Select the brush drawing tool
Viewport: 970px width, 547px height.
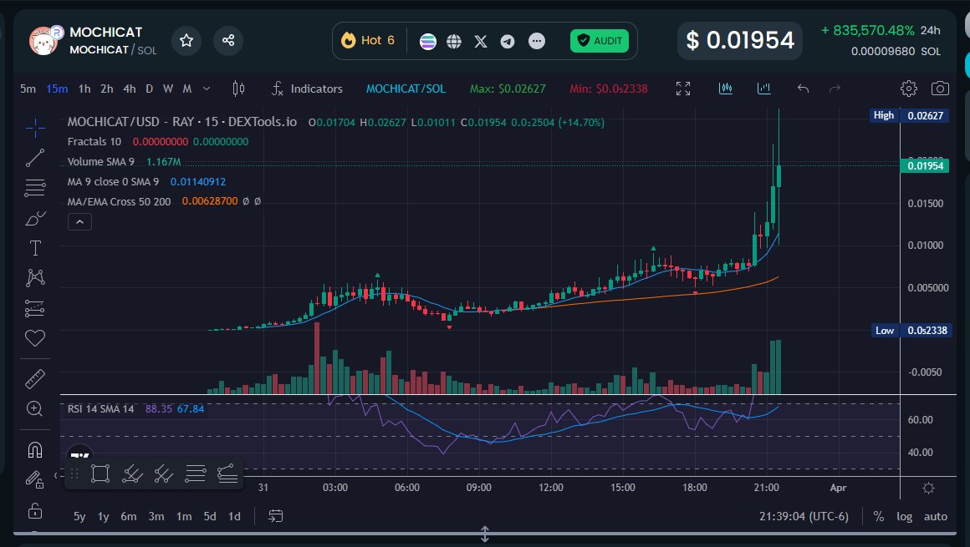click(x=35, y=218)
